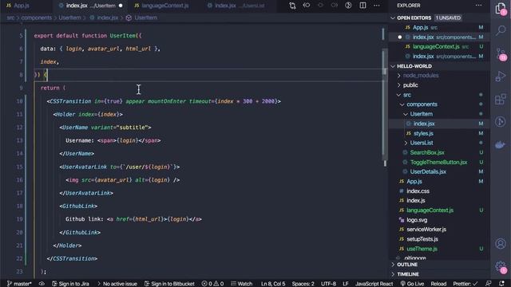Image resolution: width=511 pixels, height=287 pixels.
Task: Click the sync changes icon beside master
Action: coord(42,284)
